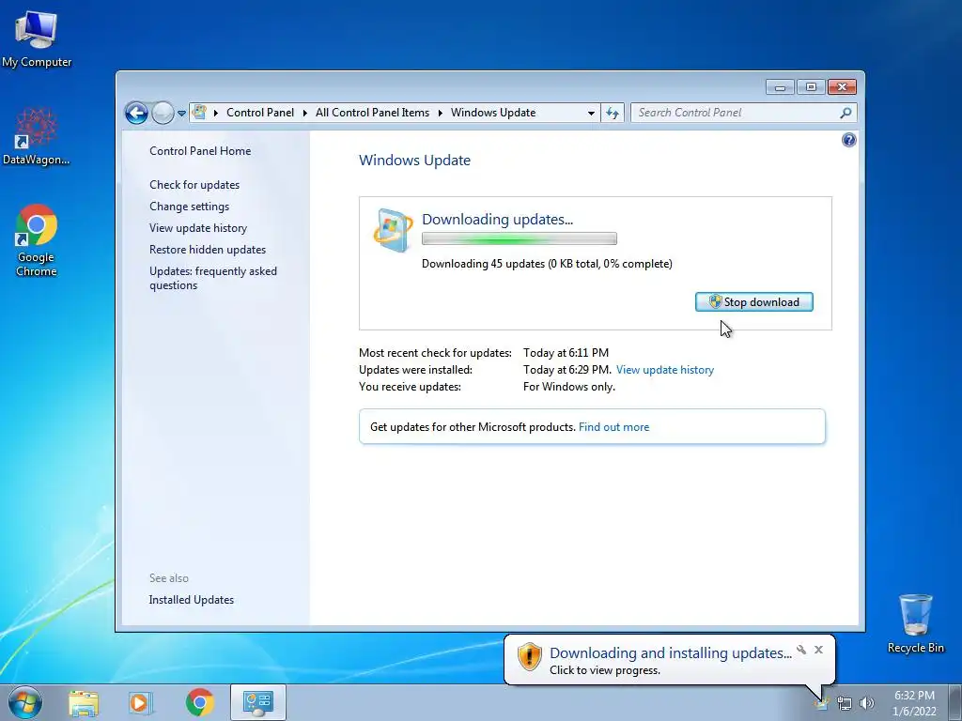Open the volume speaker tray icon

pyautogui.click(x=867, y=704)
